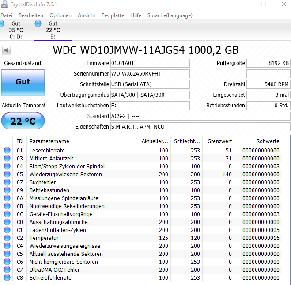Screen dimensions: 291x285
Task: Click status orb for UltraDMA-CRC-Fehler
Action: 7,270
